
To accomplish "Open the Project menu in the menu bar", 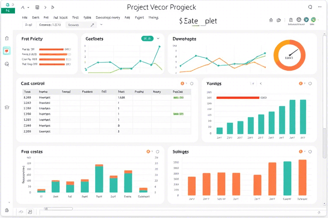I will 139,18.
